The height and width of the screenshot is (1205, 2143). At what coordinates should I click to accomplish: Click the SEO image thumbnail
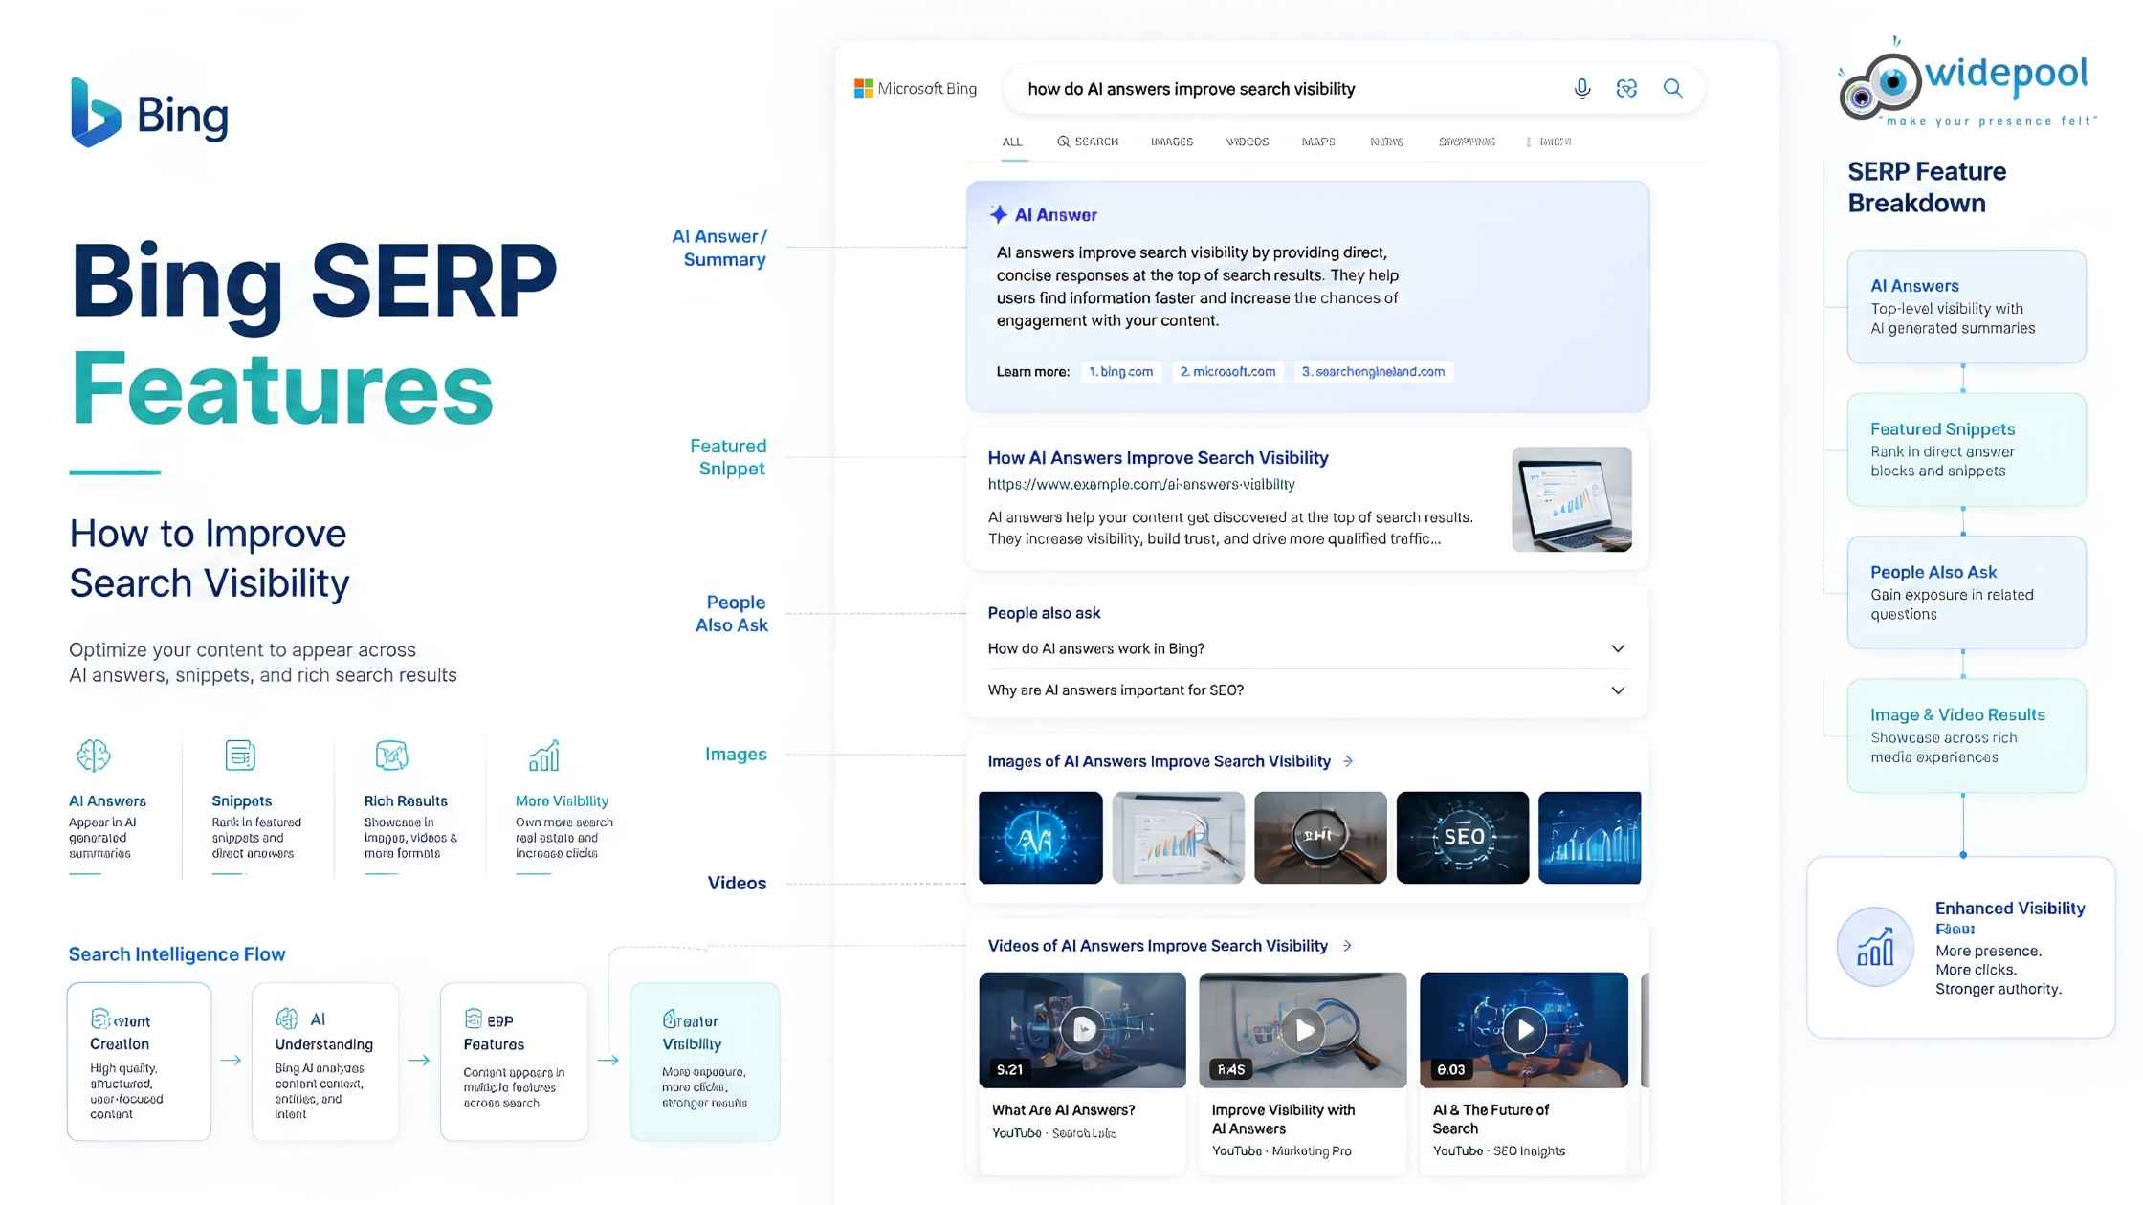pos(1463,838)
